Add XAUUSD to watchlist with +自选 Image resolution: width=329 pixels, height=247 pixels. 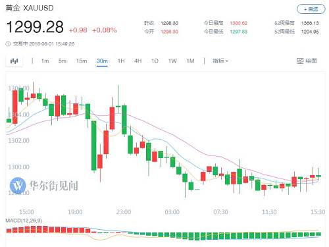(x=311, y=9)
